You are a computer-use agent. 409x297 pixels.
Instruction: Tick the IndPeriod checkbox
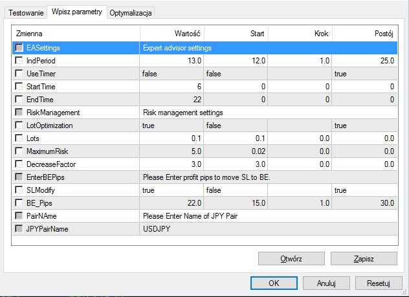pyautogui.click(x=19, y=60)
